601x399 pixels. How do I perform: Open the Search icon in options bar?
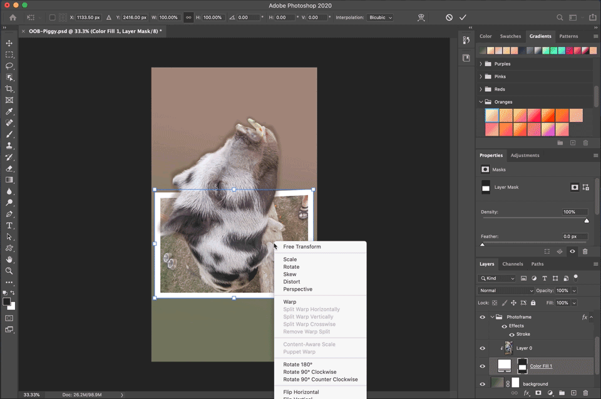click(x=560, y=18)
